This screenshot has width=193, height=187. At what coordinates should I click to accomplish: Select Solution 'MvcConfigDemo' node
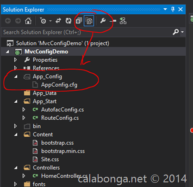click(x=62, y=43)
